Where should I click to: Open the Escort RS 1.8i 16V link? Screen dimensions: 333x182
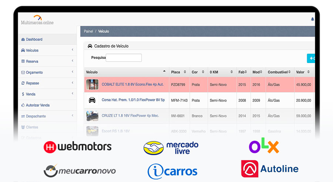[x=116, y=131]
